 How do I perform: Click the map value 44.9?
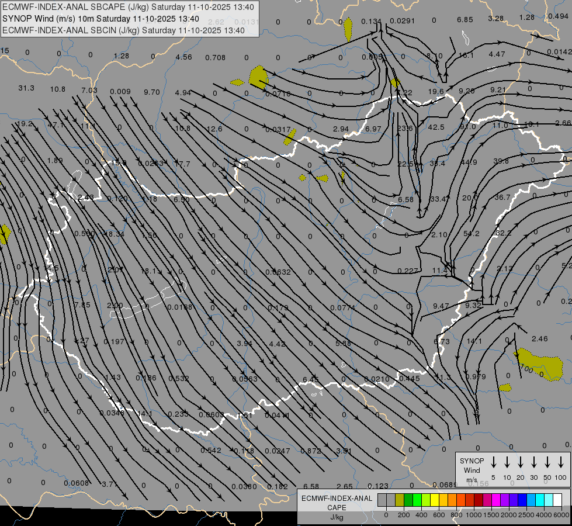pos(469,162)
